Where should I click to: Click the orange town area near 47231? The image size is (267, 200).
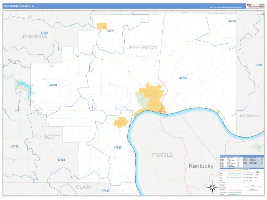point(102,26)
